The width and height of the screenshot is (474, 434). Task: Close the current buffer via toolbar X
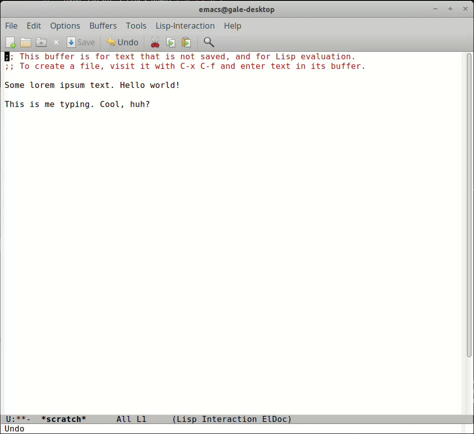tap(56, 42)
